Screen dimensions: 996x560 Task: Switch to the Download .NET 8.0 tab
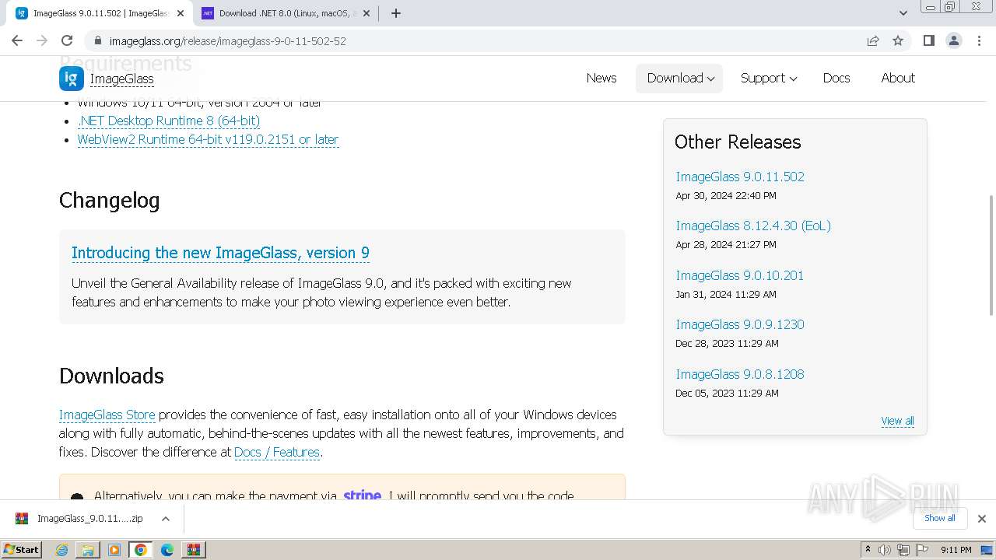tap(286, 13)
